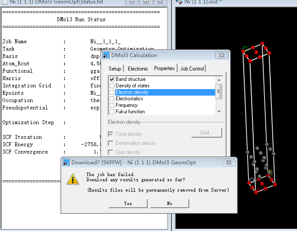Viewport: 297px width, 231px height.
Task: Close the Download failed-job dialog
Action: (x=229, y=163)
